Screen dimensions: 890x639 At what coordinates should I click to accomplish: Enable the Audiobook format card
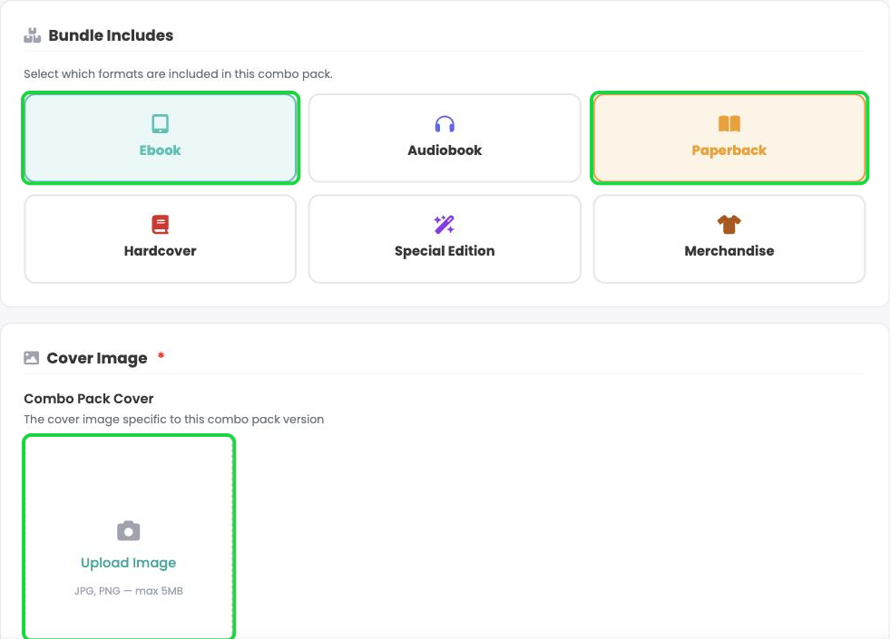pos(445,138)
